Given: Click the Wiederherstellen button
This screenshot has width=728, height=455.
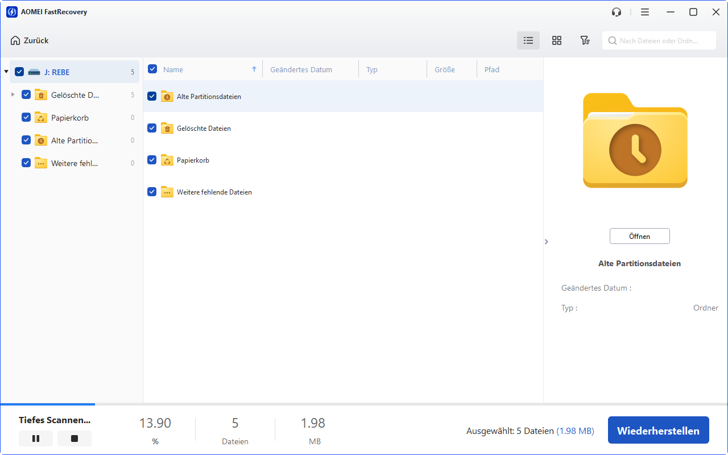Looking at the screenshot, I should point(658,431).
